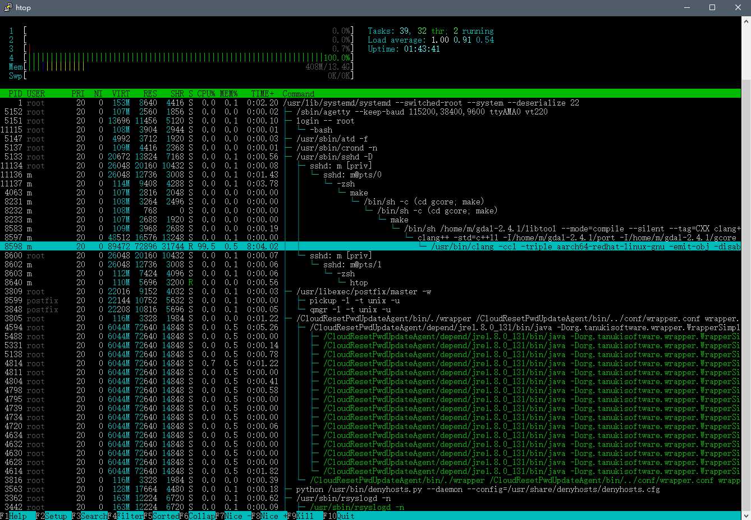Screen dimensions: 751x520
Task: Click F7 Nice - in the function bar
Action: [233, 516]
